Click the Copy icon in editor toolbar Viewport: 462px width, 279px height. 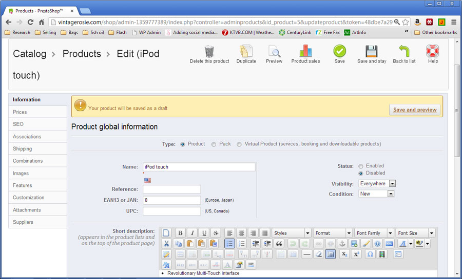pos(178,244)
